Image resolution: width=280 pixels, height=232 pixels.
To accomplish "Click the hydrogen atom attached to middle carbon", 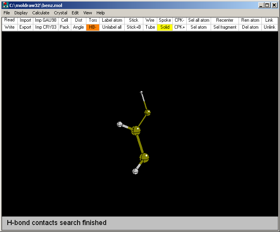I will point(120,124).
